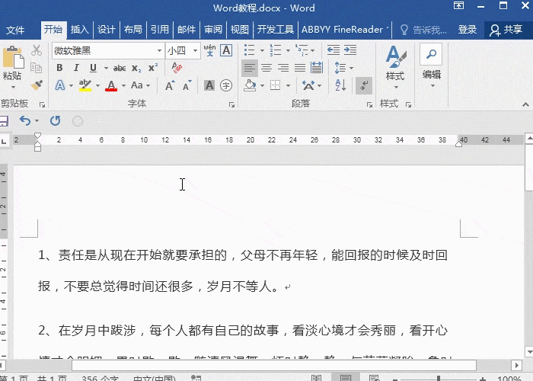Screen dimensions: 533x381
Task: Apply multilevel list formatting
Action: coord(302,50)
